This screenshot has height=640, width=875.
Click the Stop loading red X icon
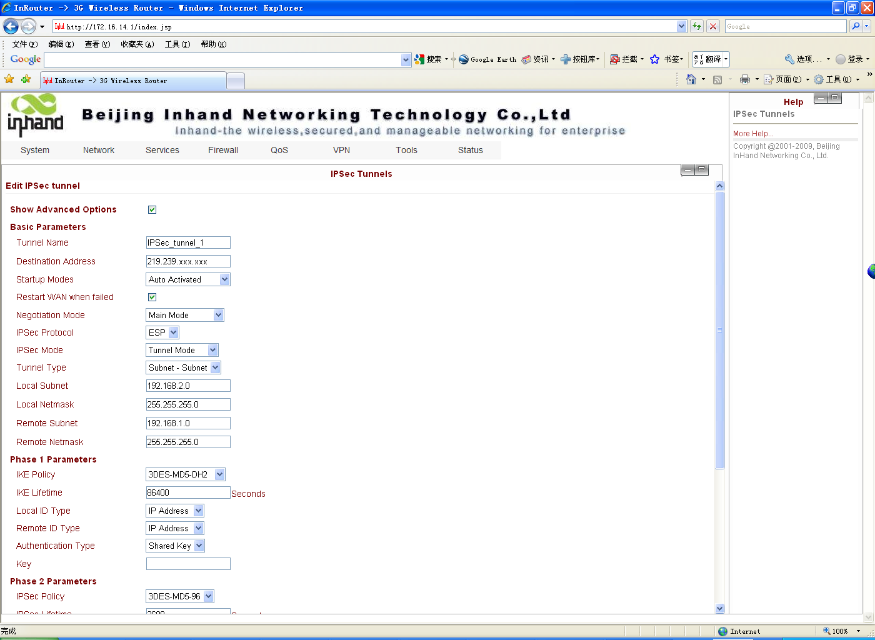click(713, 26)
